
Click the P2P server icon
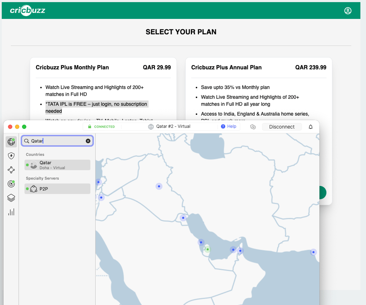(x=34, y=189)
